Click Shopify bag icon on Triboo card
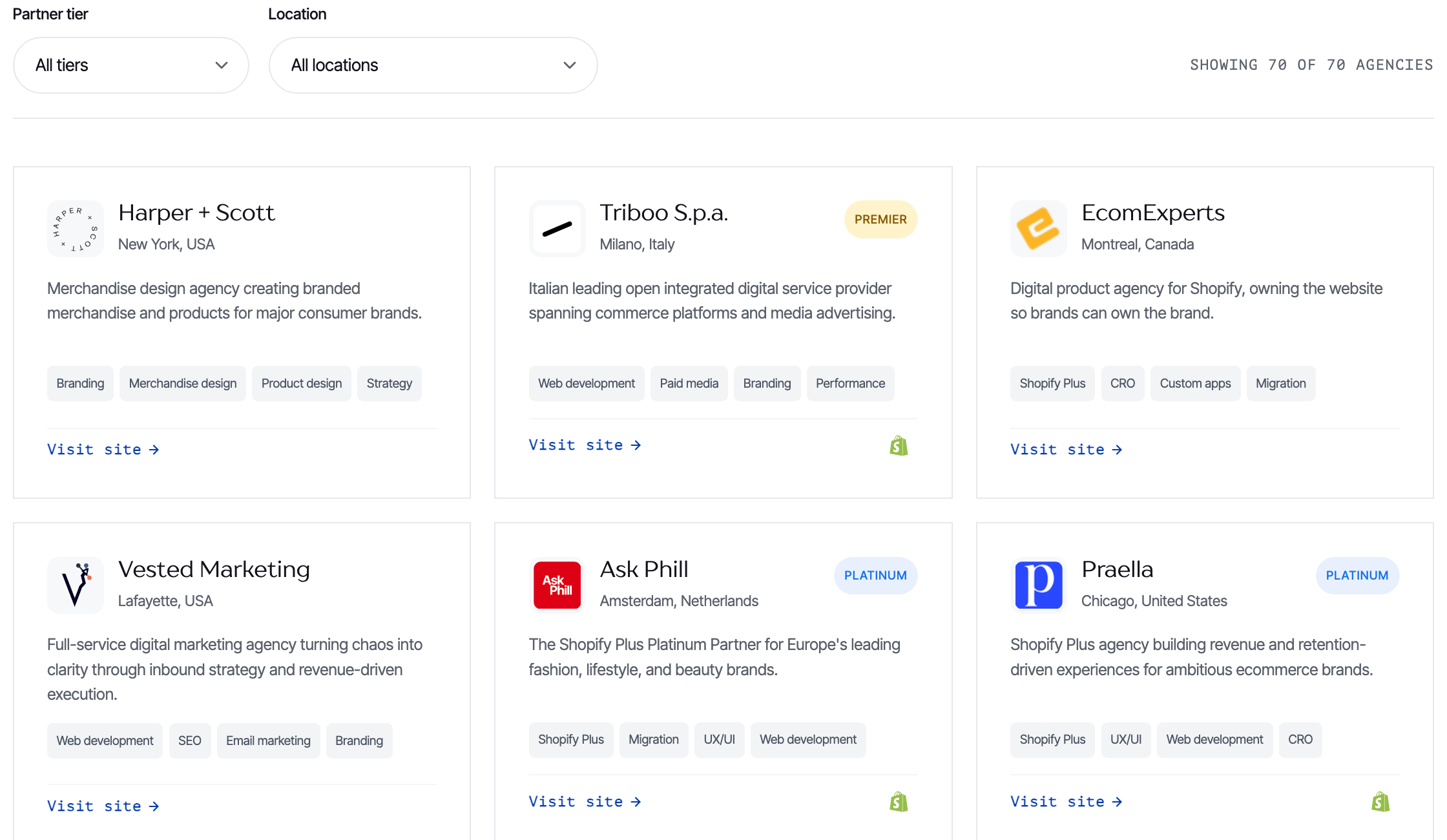1447x840 pixels. (899, 446)
